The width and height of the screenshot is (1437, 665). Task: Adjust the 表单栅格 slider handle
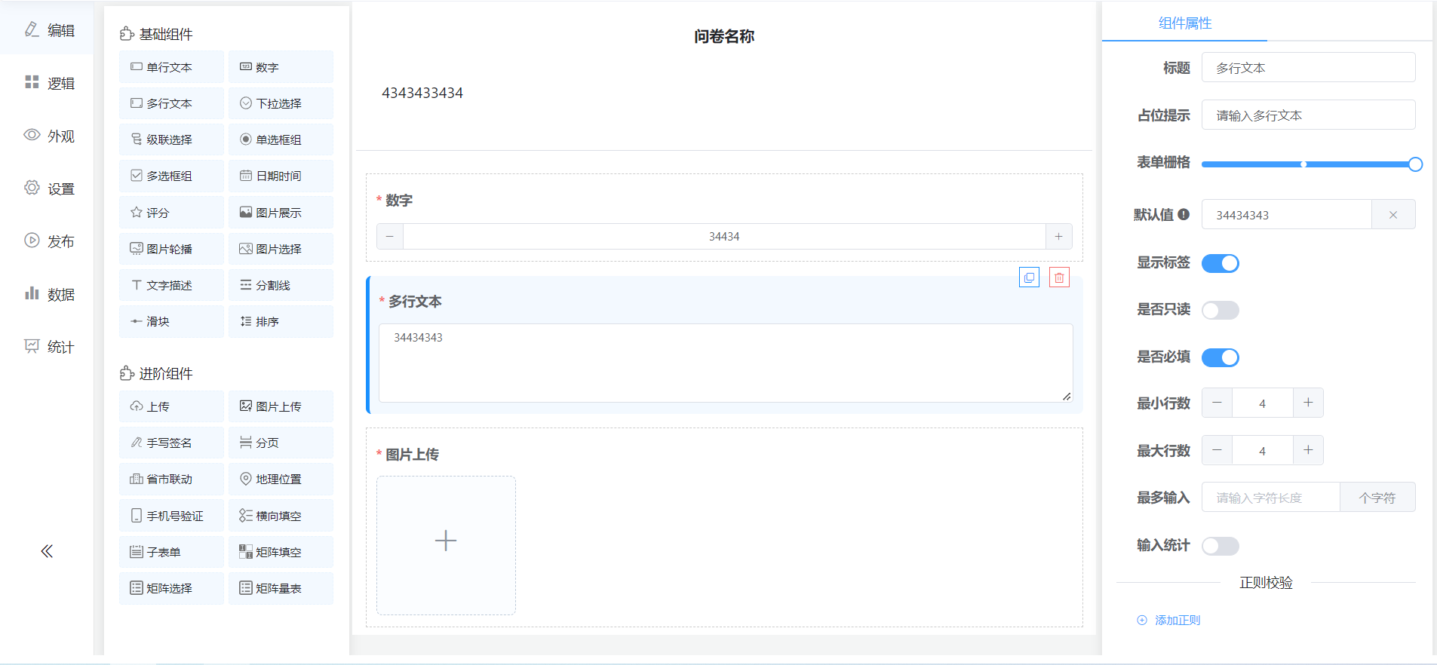click(1415, 164)
